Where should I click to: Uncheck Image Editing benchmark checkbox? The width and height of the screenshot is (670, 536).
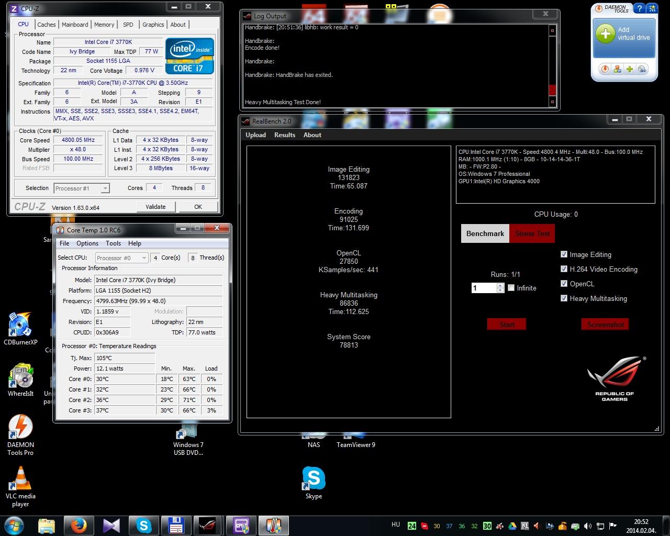(x=564, y=254)
